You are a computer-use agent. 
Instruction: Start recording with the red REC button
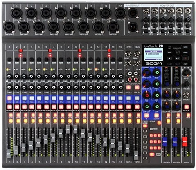point(185,58)
